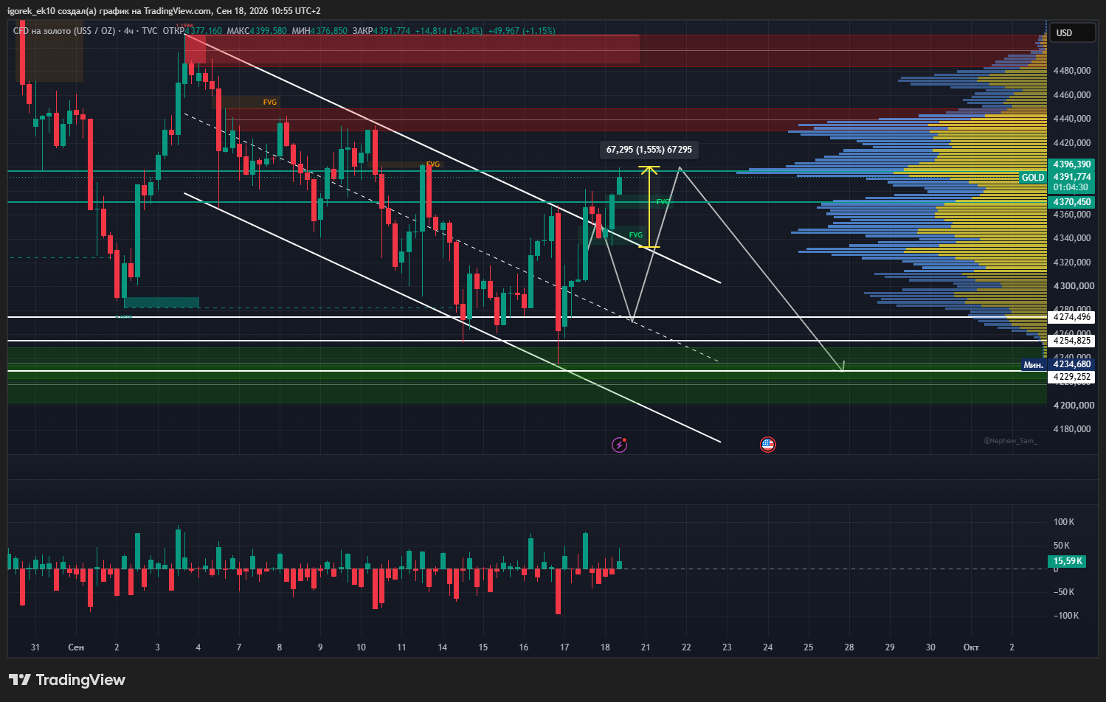Click the change value +14,814 (+0,34%)
This screenshot has height=702, width=1106.
(449, 31)
